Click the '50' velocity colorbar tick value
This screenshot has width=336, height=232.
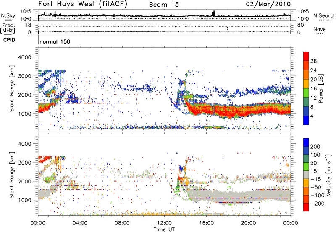(x=313, y=163)
